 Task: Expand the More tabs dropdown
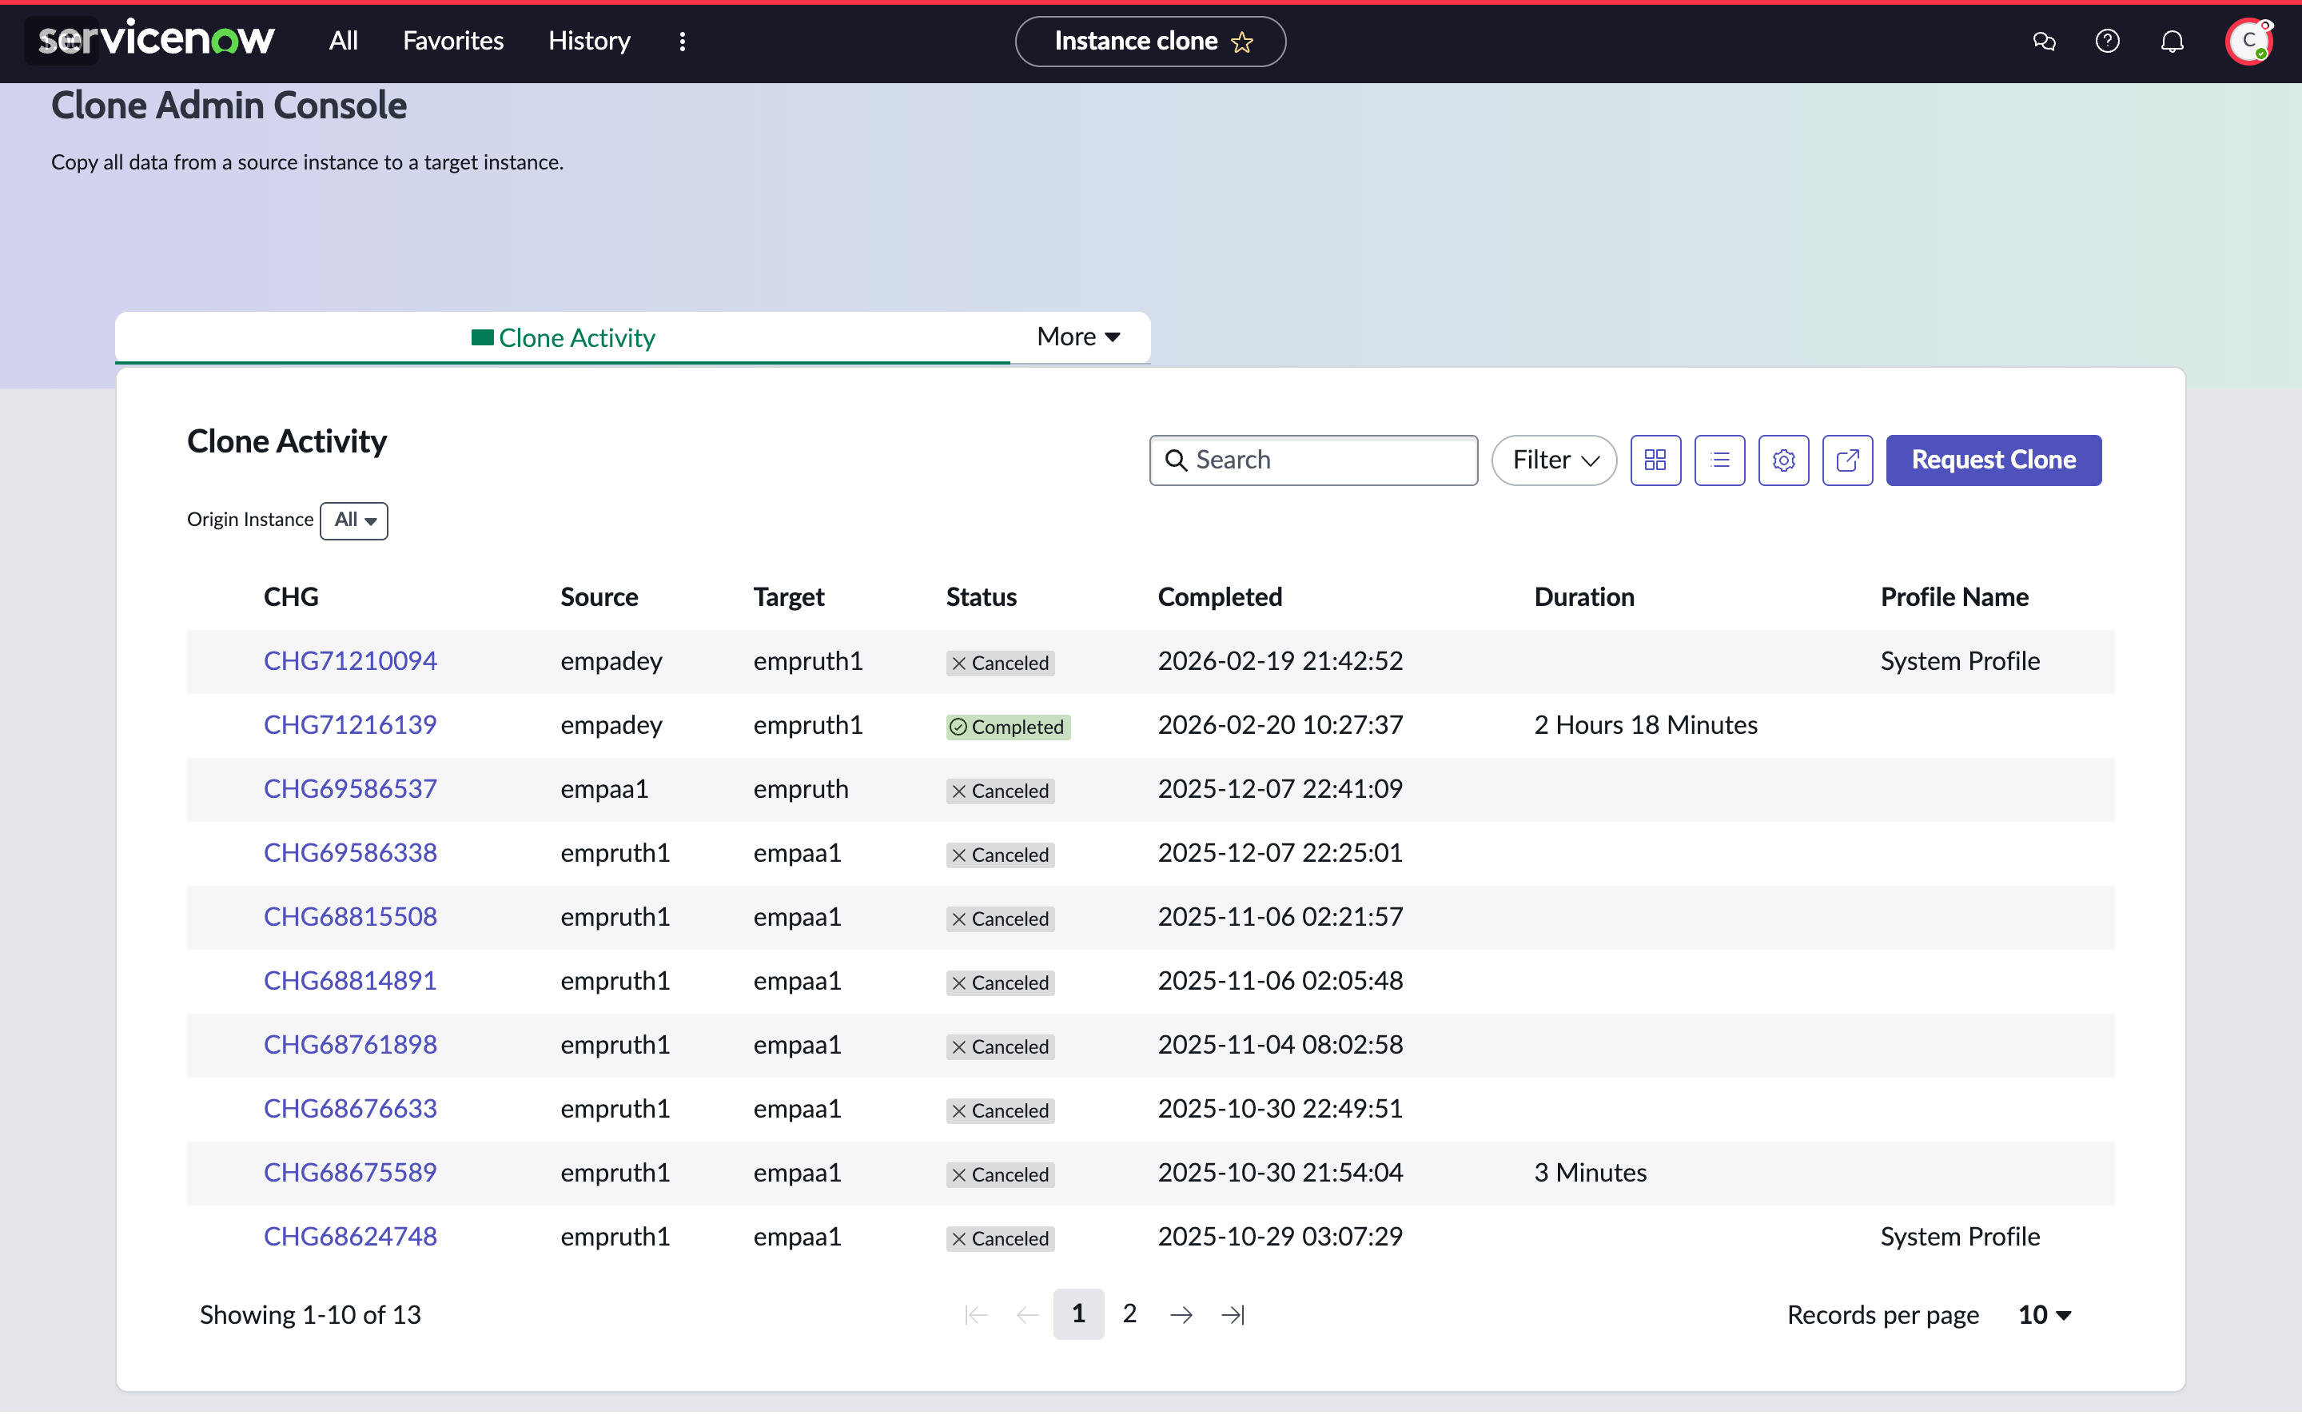click(1078, 336)
